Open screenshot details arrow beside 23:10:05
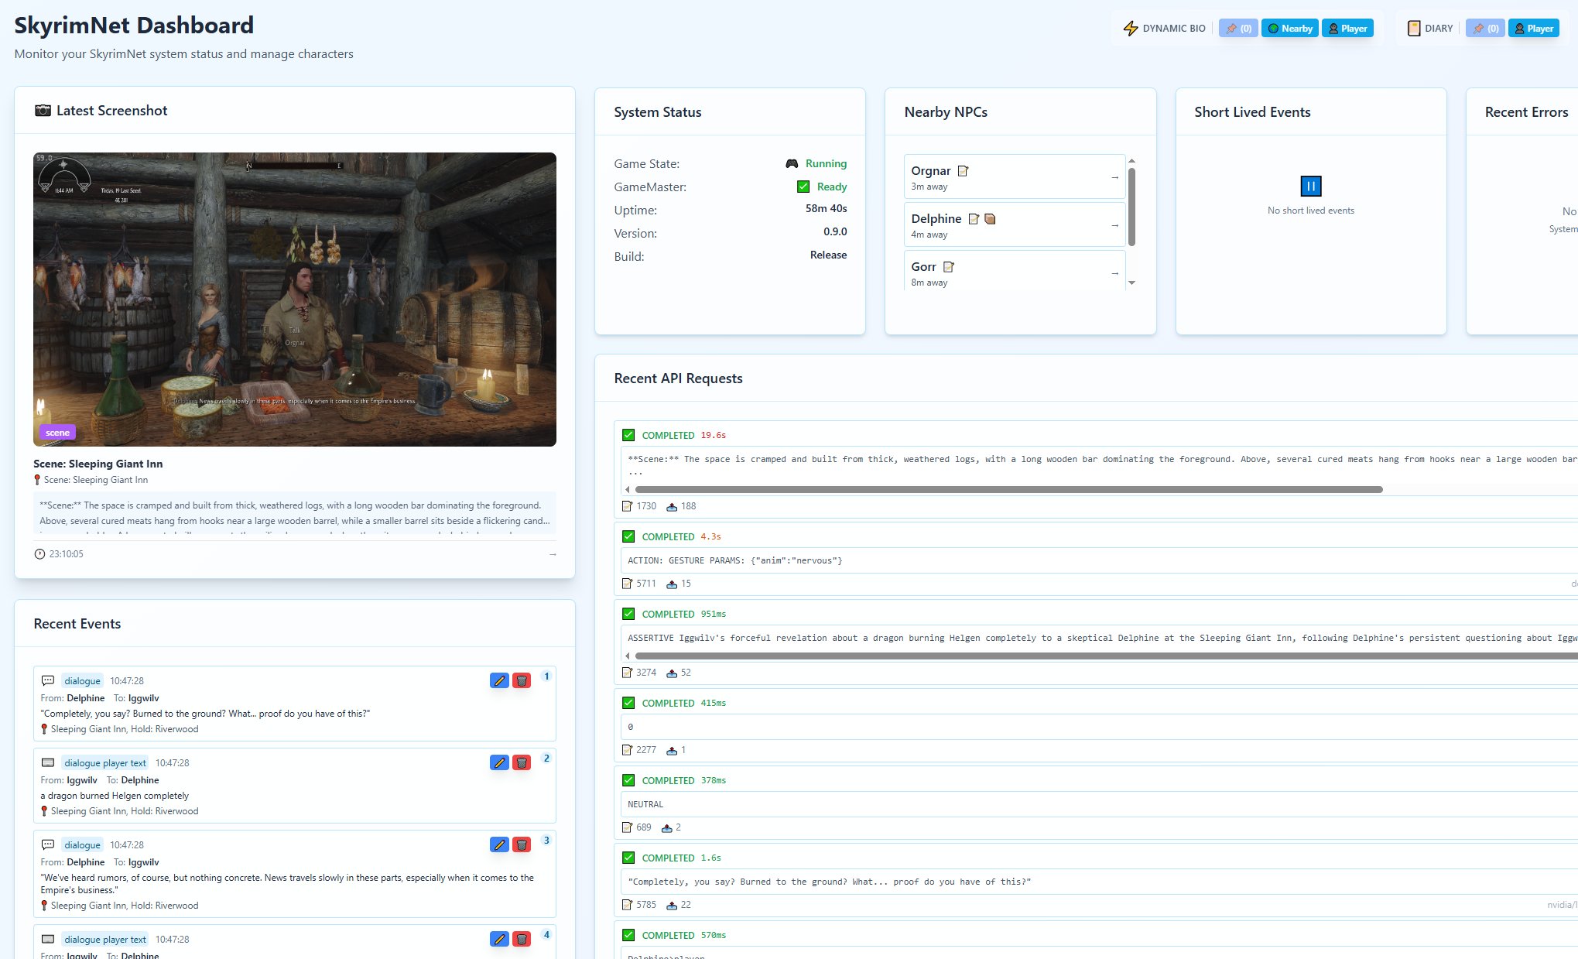The width and height of the screenshot is (1578, 959). coord(553,554)
